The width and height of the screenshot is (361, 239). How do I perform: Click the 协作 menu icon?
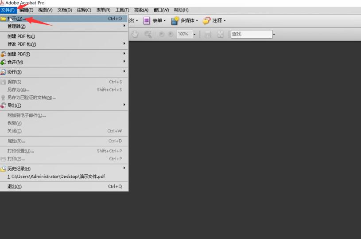[3, 72]
